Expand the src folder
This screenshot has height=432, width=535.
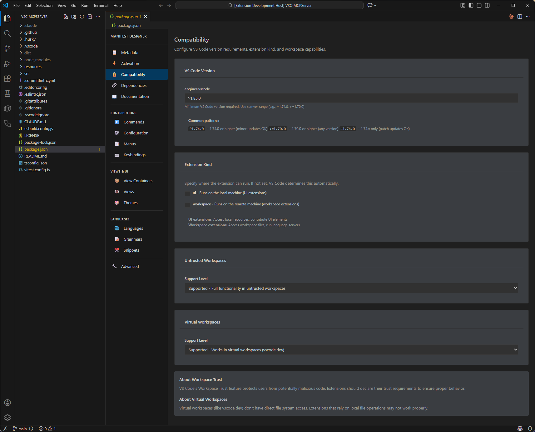pyautogui.click(x=60, y=73)
